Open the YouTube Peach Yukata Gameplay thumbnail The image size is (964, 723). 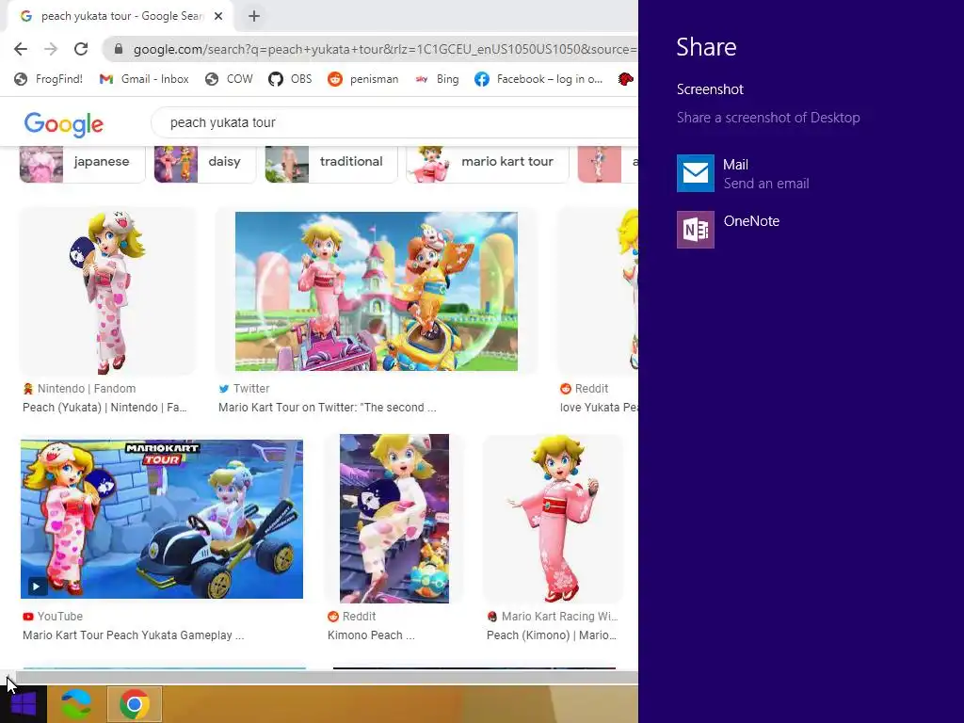pyautogui.click(x=162, y=519)
